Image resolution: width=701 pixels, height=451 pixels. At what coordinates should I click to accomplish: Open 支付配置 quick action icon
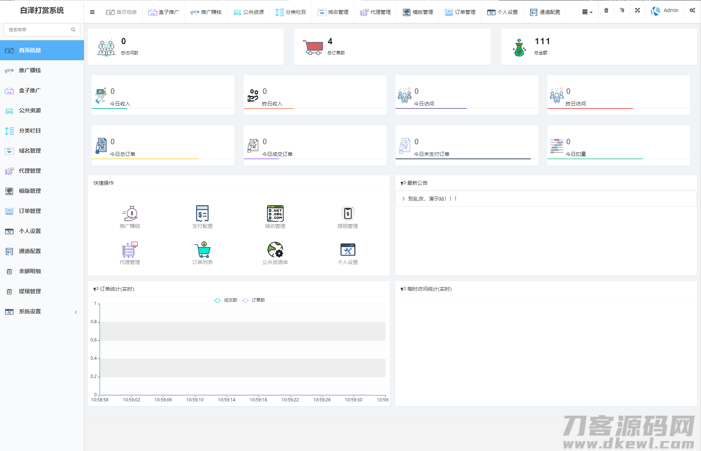click(202, 214)
